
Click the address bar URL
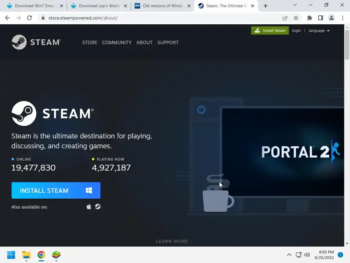pyautogui.click(x=83, y=18)
